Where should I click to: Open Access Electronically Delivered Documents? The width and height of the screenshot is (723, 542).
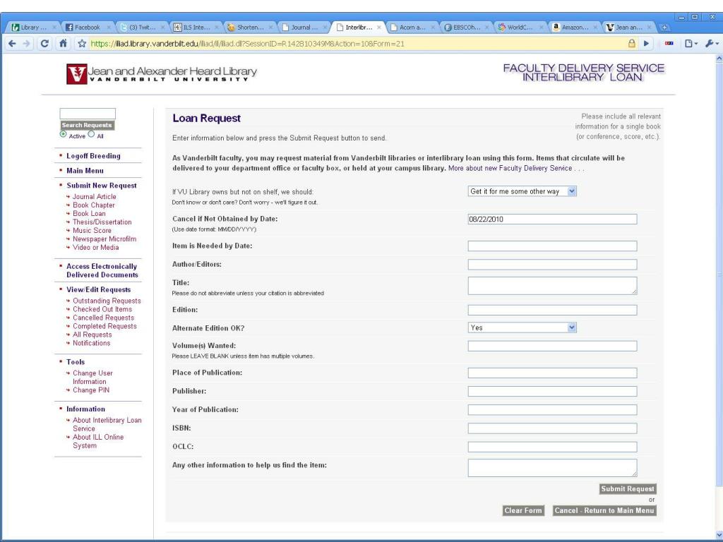coord(102,270)
